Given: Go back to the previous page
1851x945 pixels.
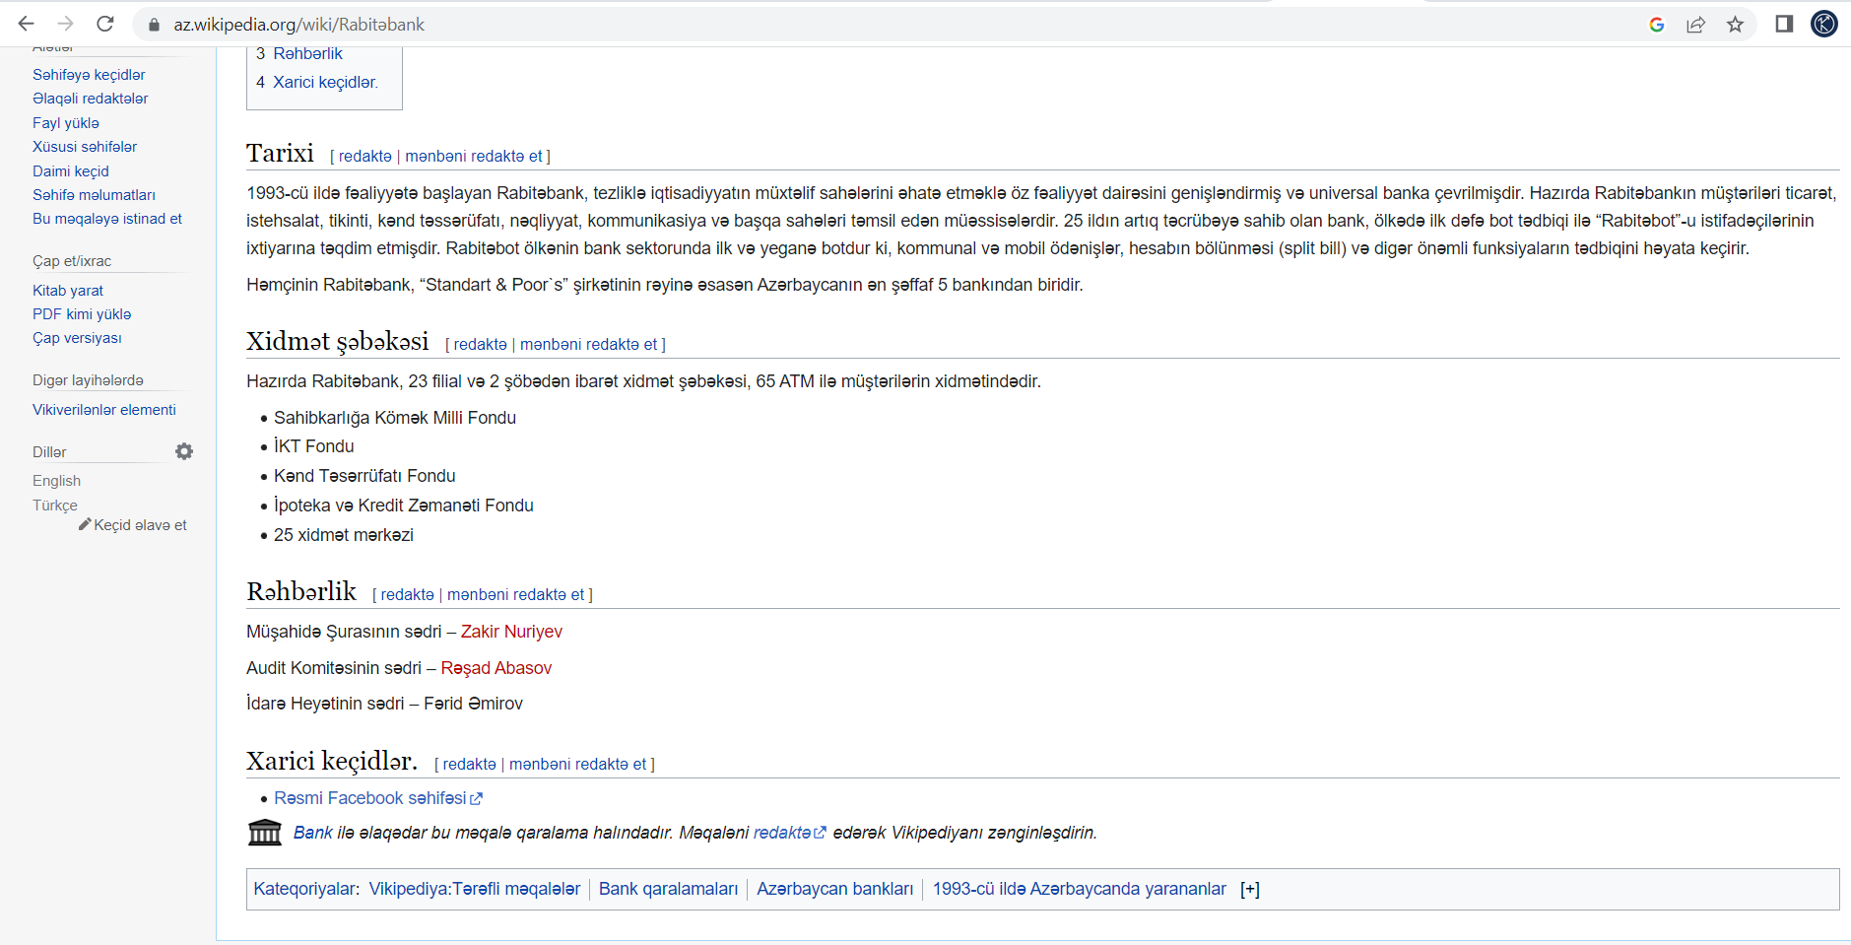Looking at the screenshot, I should [27, 24].
